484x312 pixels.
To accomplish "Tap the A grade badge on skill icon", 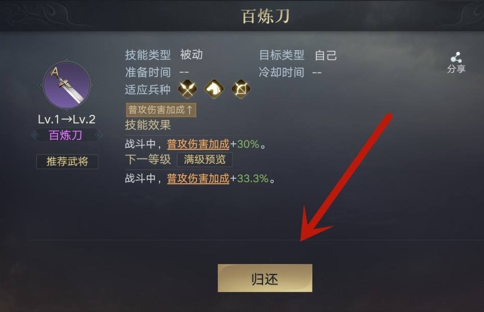I will [x=55, y=72].
